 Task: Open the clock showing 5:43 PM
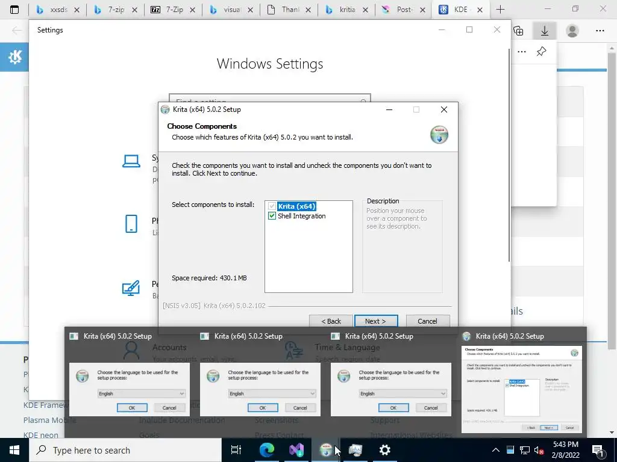click(x=566, y=450)
